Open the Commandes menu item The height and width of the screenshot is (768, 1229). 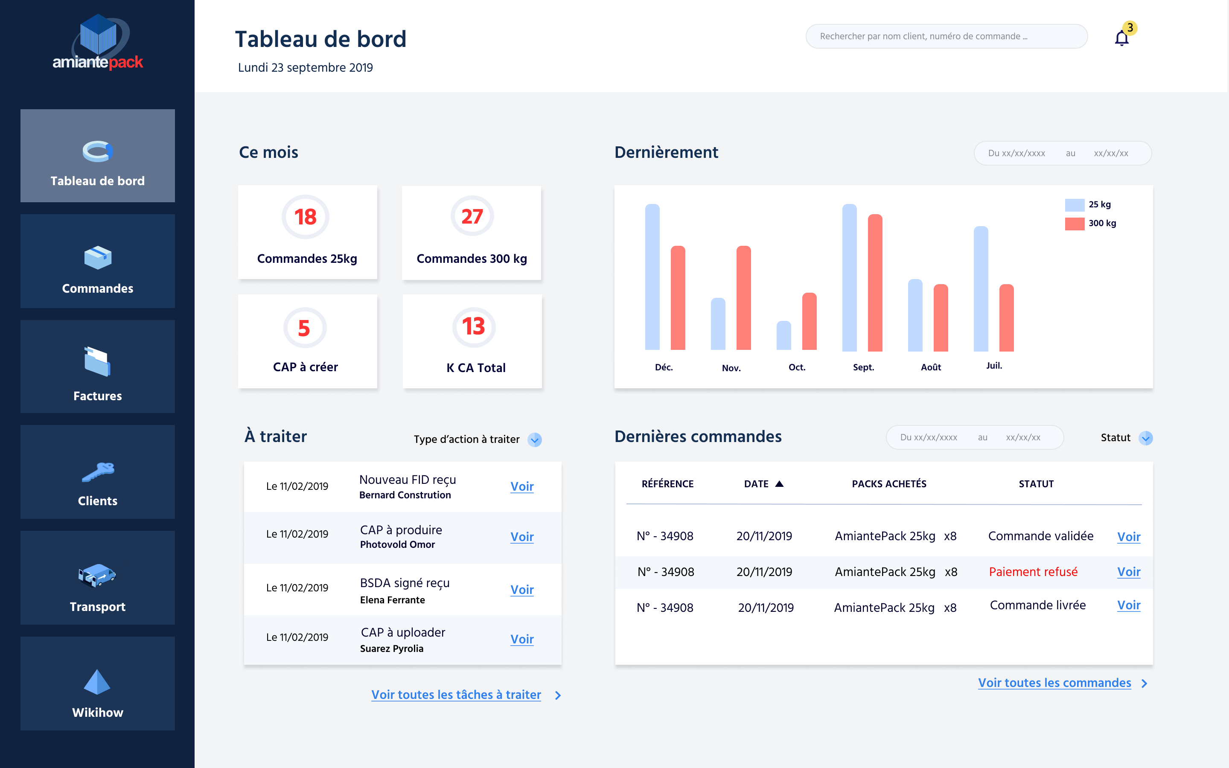click(97, 261)
